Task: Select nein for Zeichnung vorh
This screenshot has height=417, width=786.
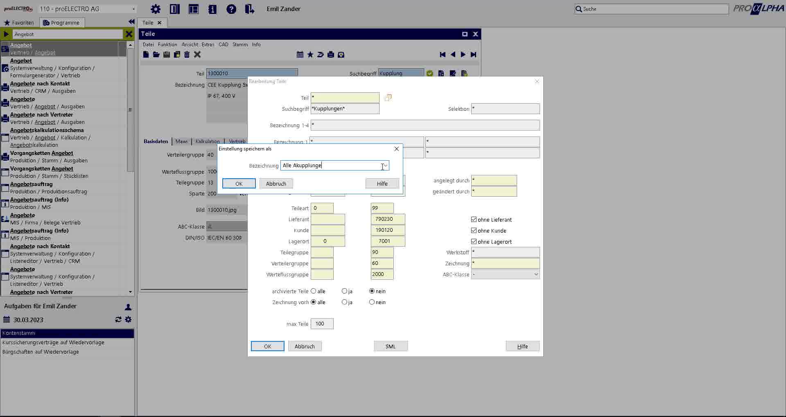Action: click(372, 302)
